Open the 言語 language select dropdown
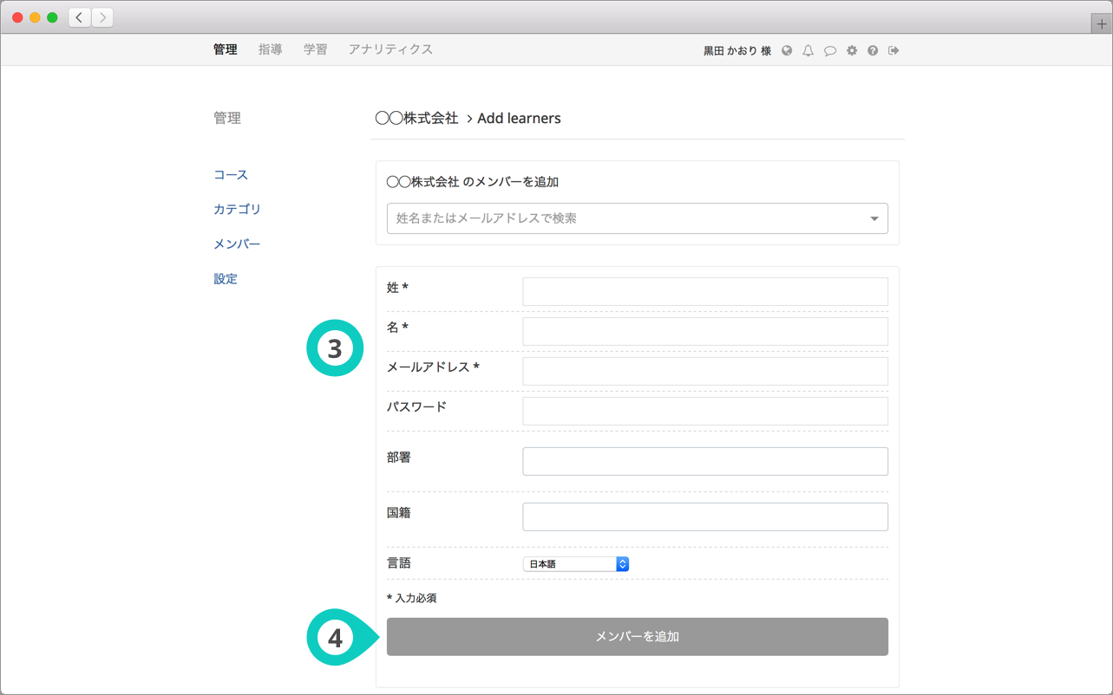The height and width of the screenshot is (695, 1113). point(575,564)
